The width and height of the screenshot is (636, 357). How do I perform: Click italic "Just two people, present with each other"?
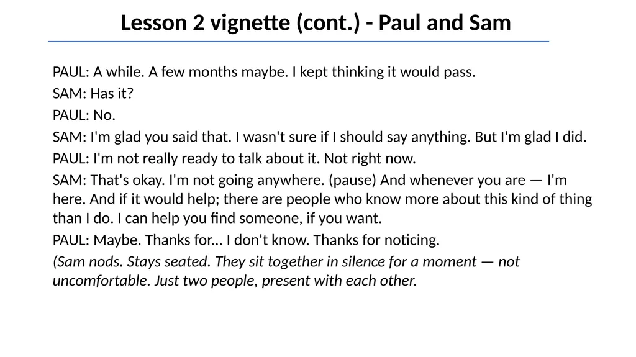pos(284,281)
